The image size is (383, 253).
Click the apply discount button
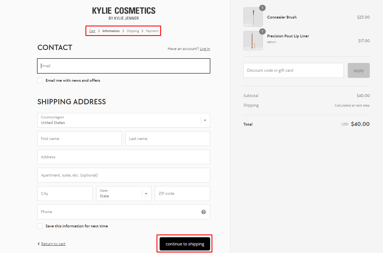[358, 70]
